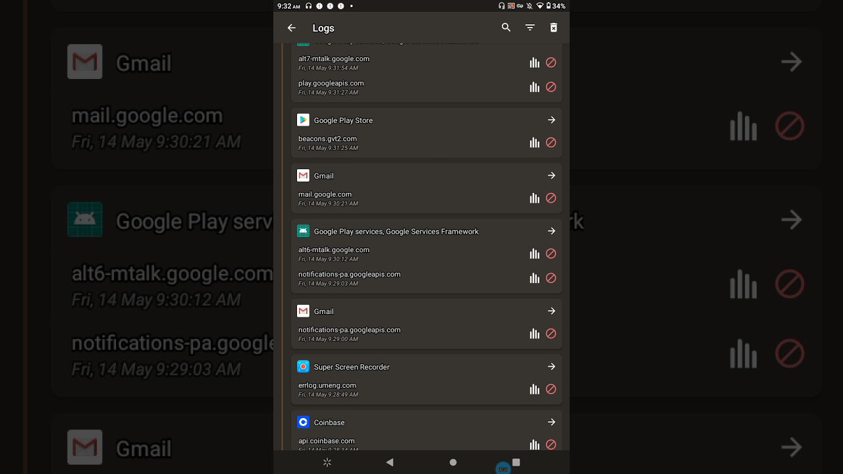Select the alt7-mtalk.google.com log entry

click(427, 63)
